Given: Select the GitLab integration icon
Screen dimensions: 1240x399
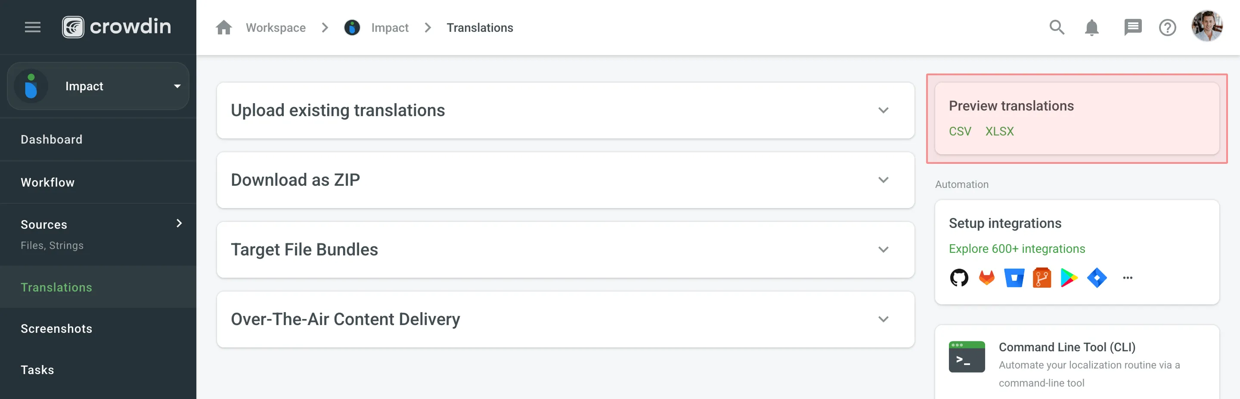Looking at the screenshot, I should pos(986,278).
